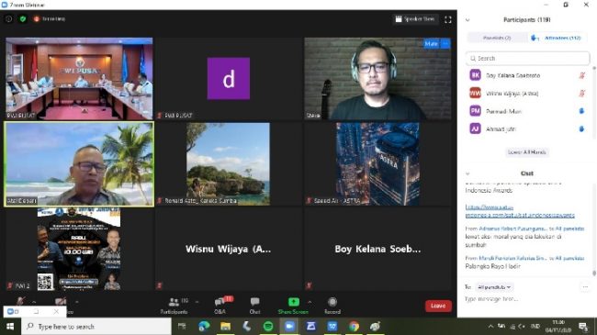Open the Word app on the taskbar
This screenshot has width=597, height=335.
tap(332, 326)
